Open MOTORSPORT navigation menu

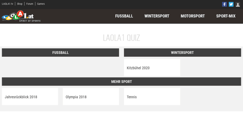coord(193,16)
